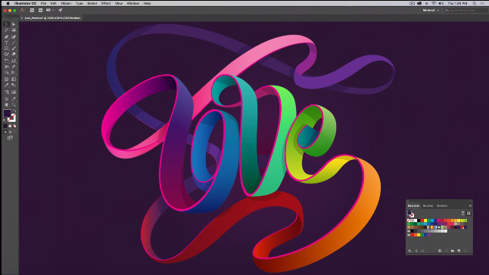Pick the yellow swatch in top row
Screen dimensions: 489x275
(x=425, y=220)
